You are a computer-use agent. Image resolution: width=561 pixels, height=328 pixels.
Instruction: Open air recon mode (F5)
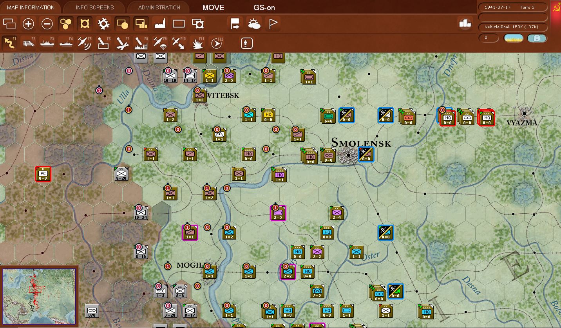click(85, 43)
